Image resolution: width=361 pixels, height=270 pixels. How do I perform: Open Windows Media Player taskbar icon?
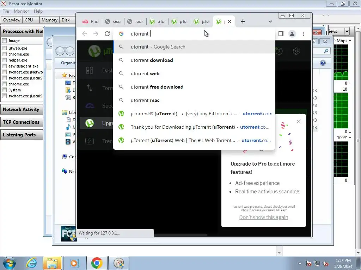point(74,263)
